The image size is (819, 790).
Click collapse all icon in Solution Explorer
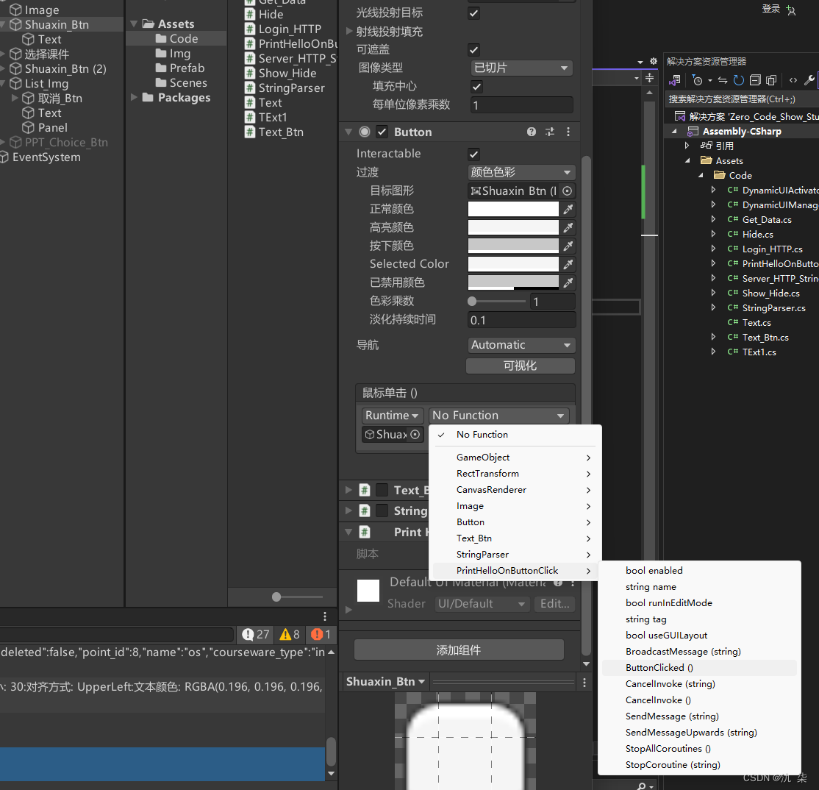click(x=755, y=80)
